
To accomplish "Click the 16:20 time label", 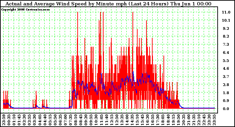I will pos(147,120).
